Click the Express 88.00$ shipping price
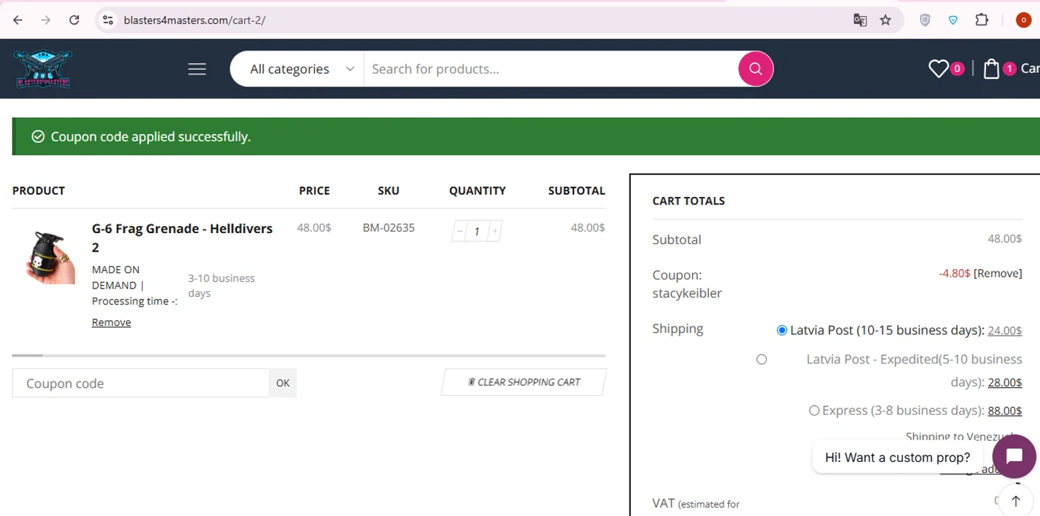The height and width of the screenshot is (516, 1040). pyautogui.click(x=1005, y=411)
